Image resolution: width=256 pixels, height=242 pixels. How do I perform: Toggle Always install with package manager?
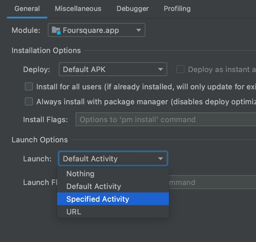tap(29, 101)
